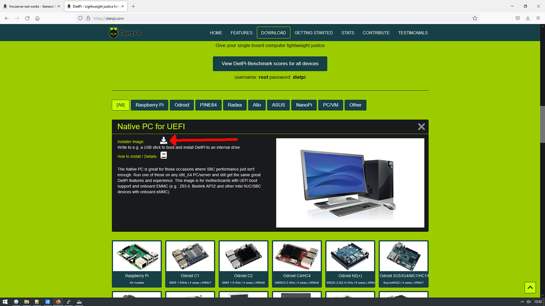Show tracking protection shield info
Screen dimensions: 545x306
coord(80,18)
